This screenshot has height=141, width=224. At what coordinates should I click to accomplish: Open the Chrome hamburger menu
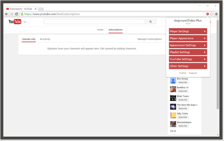pos(216,14)
